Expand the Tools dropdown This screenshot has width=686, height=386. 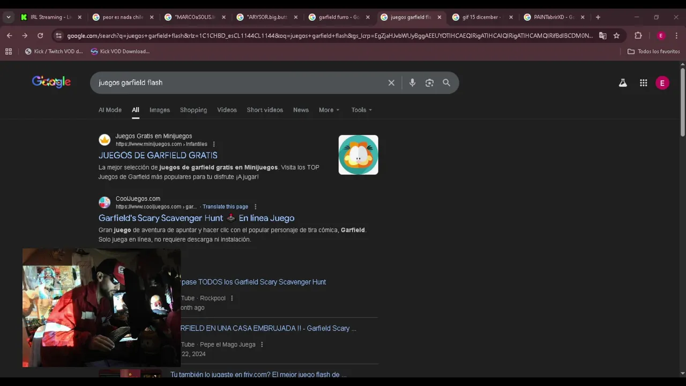point(362,110)
